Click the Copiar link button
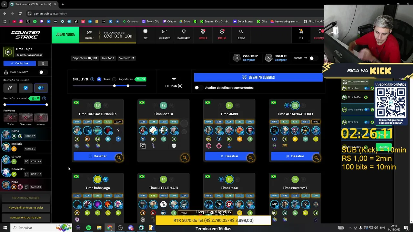The image size is (413, 232). pos(20,63)
